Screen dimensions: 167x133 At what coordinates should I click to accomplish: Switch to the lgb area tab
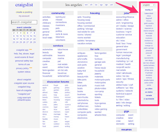106,5
